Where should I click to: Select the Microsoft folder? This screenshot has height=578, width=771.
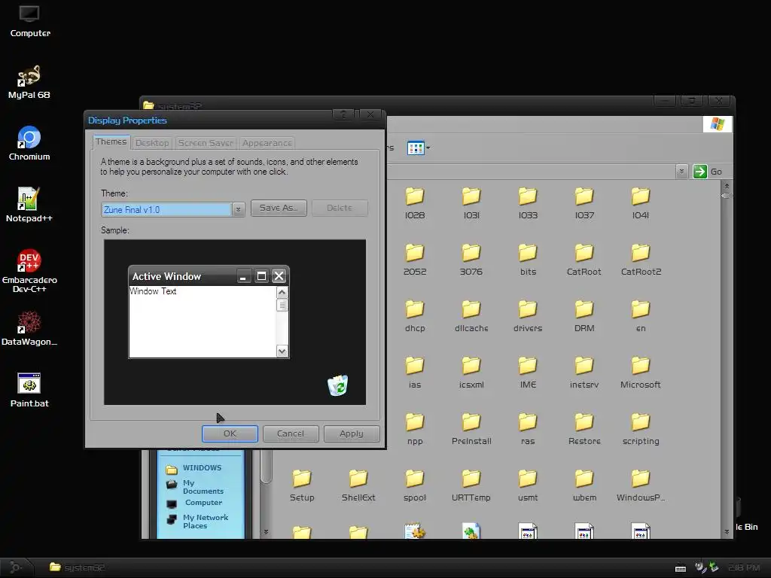[x=641, y=373]
